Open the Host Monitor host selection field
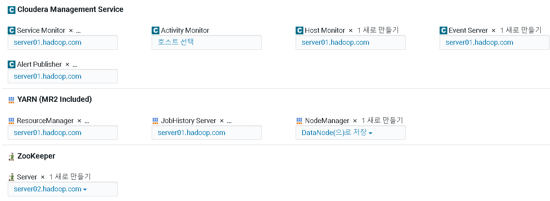 click(350, 42)
